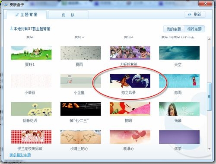This screenshot has width=216, height=164.
Task: Apply the 恋之风景 theme thumbnail
Action: coord(130,81)
